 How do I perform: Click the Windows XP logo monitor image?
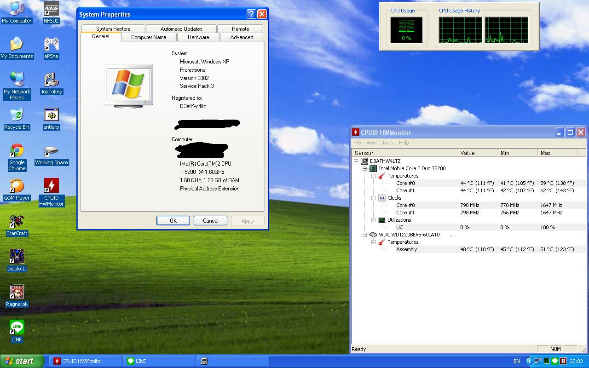(x=128, y=86)
